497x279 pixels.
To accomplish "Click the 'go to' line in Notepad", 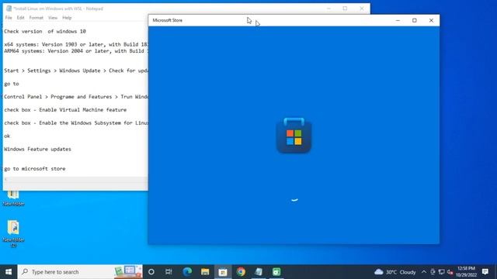I will coord(12,84).
